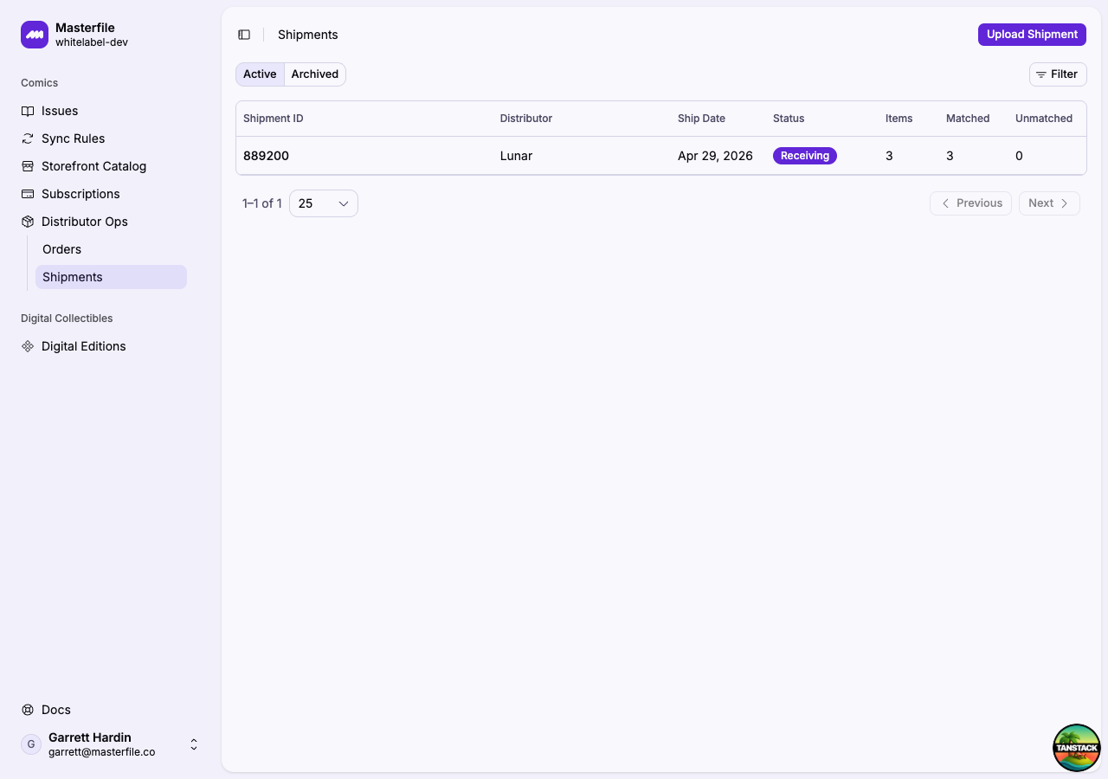Click the Issues book icon
Screen dimensions: 1108x779
coord(28,111)
